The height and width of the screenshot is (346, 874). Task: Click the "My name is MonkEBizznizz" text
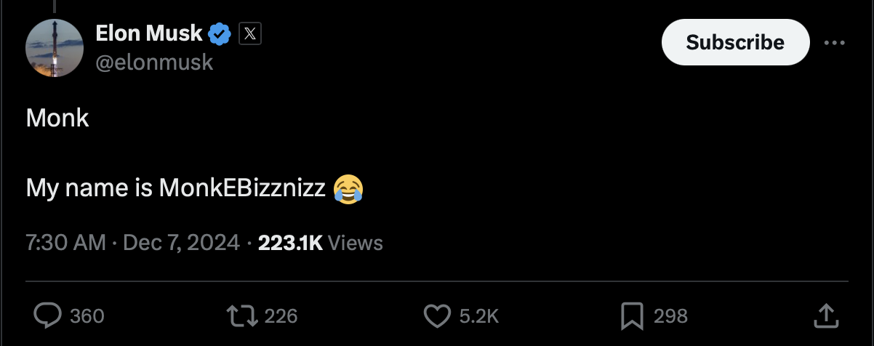tap(175, 188)
